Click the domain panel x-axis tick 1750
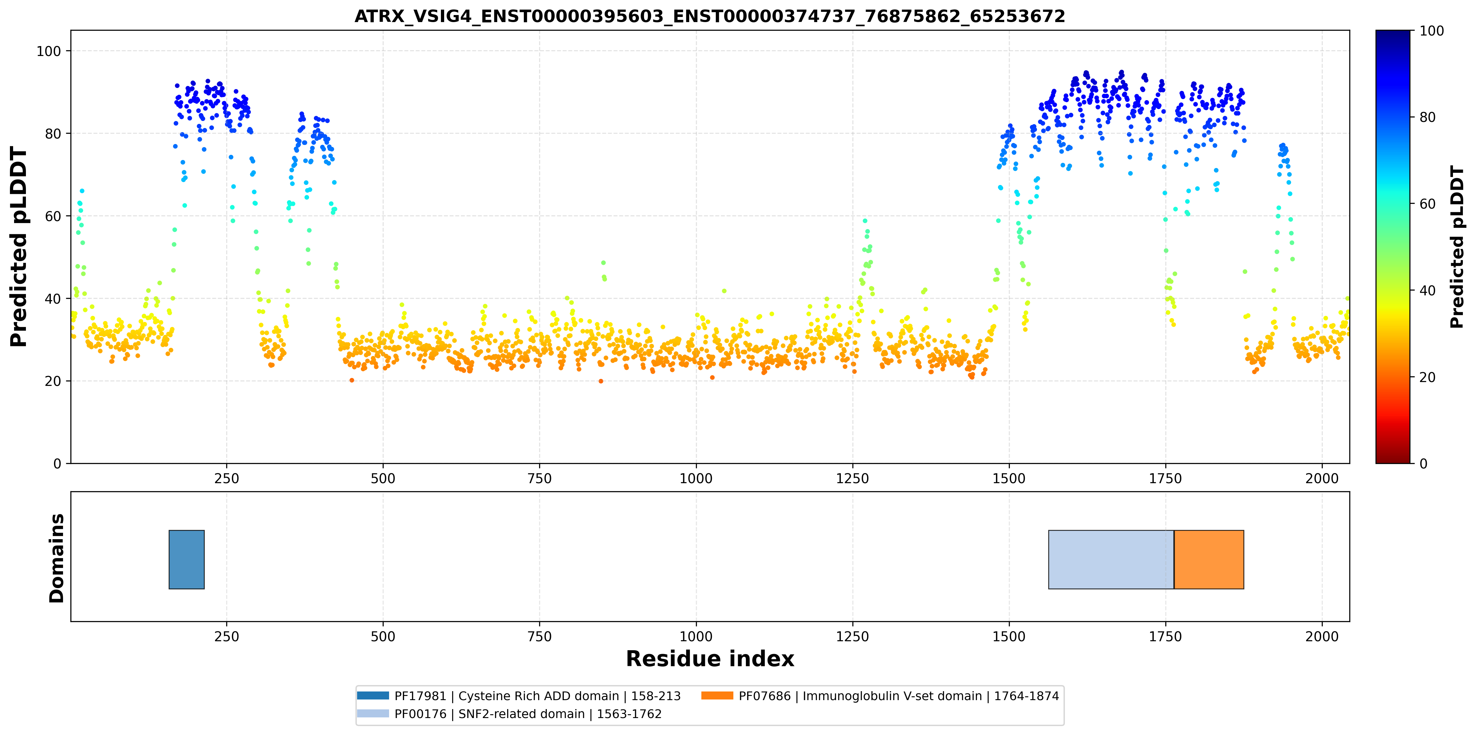 coord(1165,636)
